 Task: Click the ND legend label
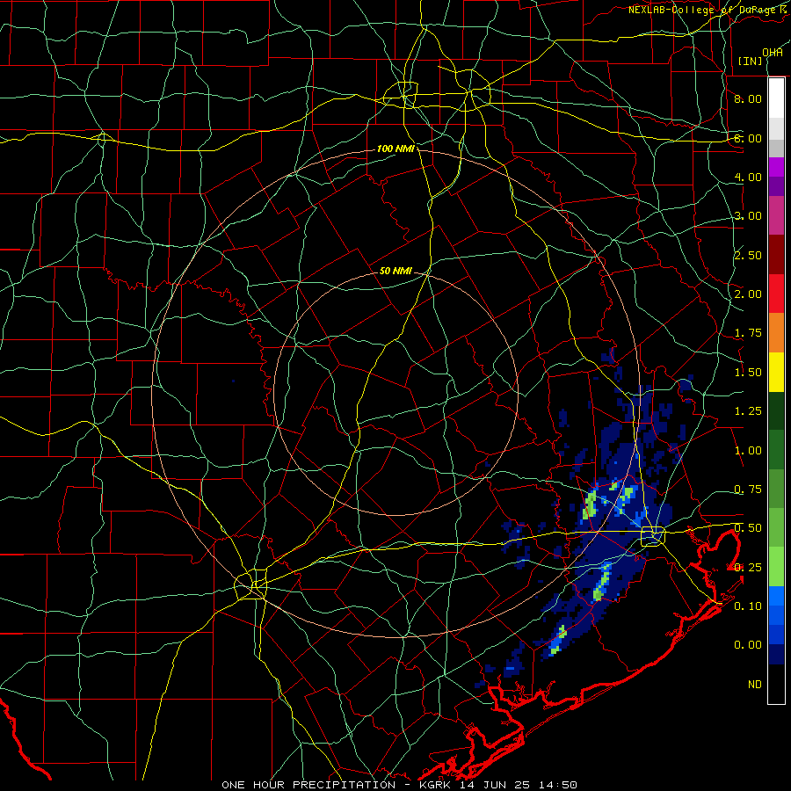click(755, 685)
